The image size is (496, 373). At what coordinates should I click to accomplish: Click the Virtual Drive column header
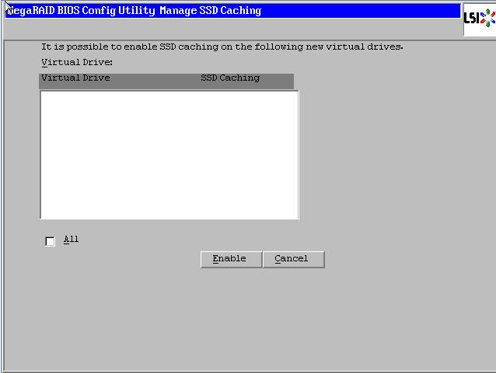(76, 78)
